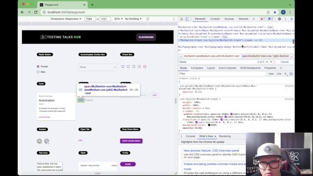Open drawer three-dot menu beside Console
Screen dimensions: 313x176
(181, 136)
